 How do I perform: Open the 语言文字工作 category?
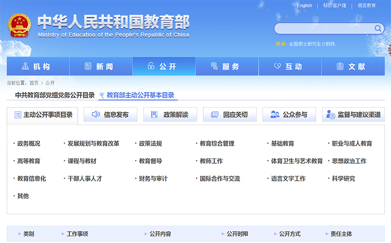pyautogui.click(x=288, y=178)
